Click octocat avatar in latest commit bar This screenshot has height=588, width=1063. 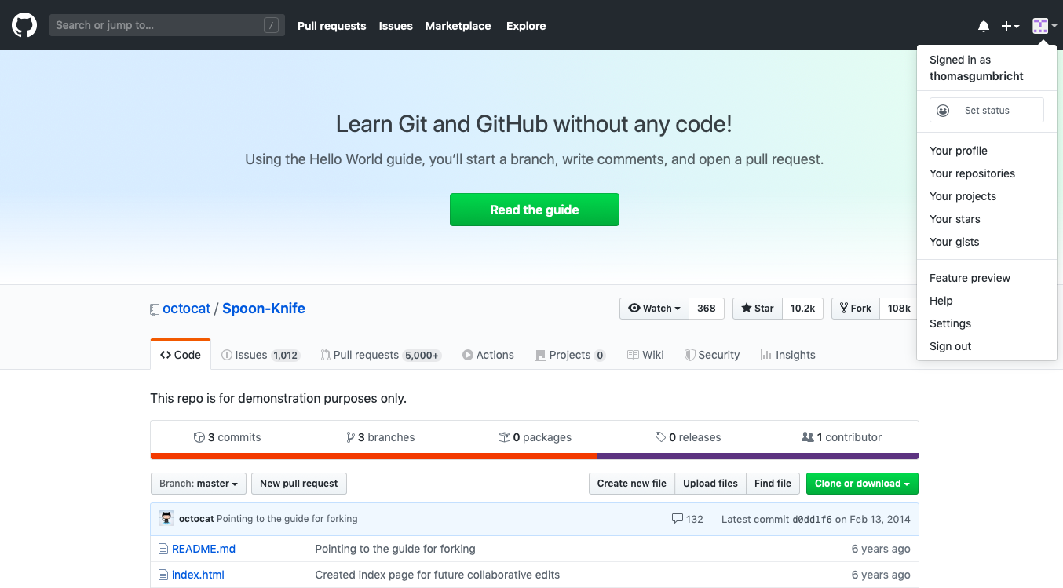166,518
